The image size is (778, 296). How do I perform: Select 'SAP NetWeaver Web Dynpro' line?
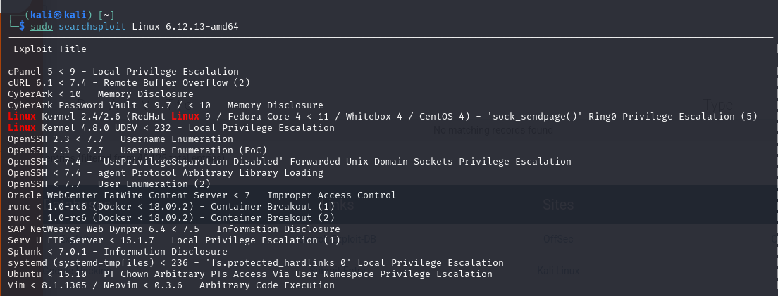click(173, 229)
